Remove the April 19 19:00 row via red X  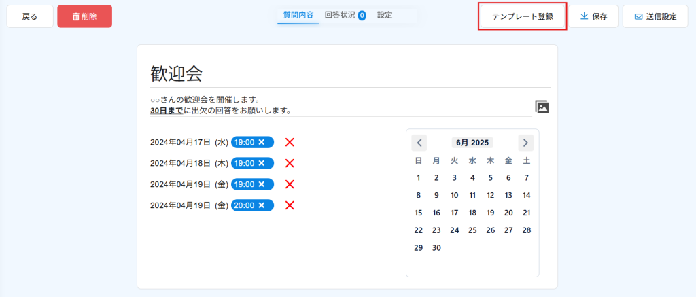click(x=290, y=184)
